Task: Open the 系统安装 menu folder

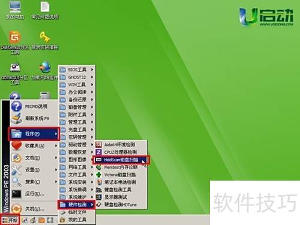Action: (77, 182)
